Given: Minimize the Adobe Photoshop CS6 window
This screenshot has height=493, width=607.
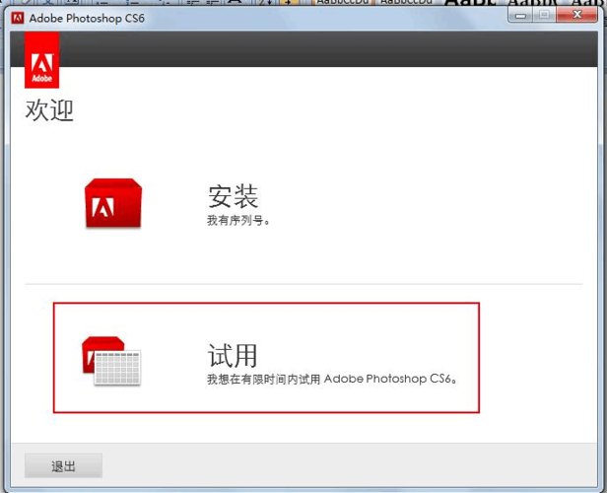Looking at the screenshot, I should (x=520, y=15).
